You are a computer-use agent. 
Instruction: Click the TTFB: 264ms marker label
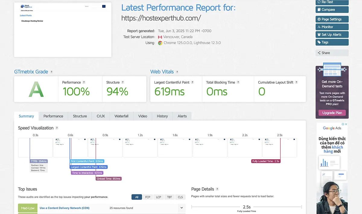pyautogui.click(x=39, y=161)
